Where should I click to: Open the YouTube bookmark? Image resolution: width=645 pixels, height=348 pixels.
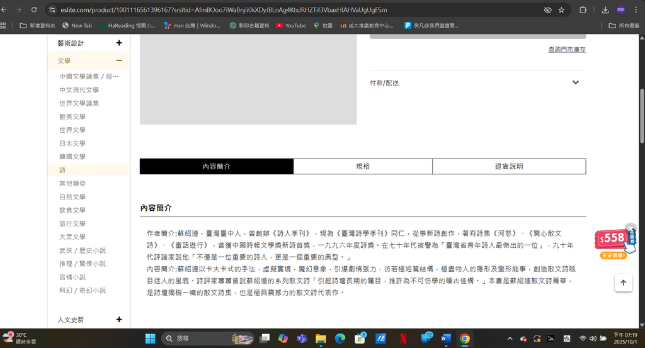290,26
